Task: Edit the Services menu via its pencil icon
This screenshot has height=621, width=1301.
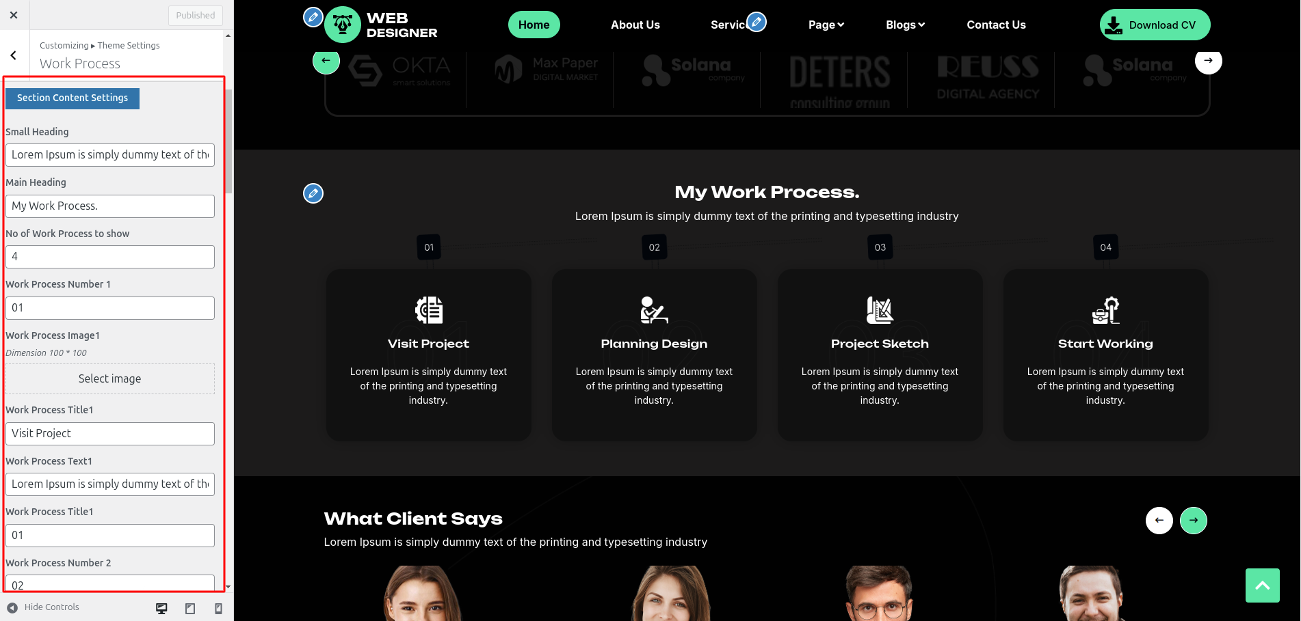Action: (756, 21)
